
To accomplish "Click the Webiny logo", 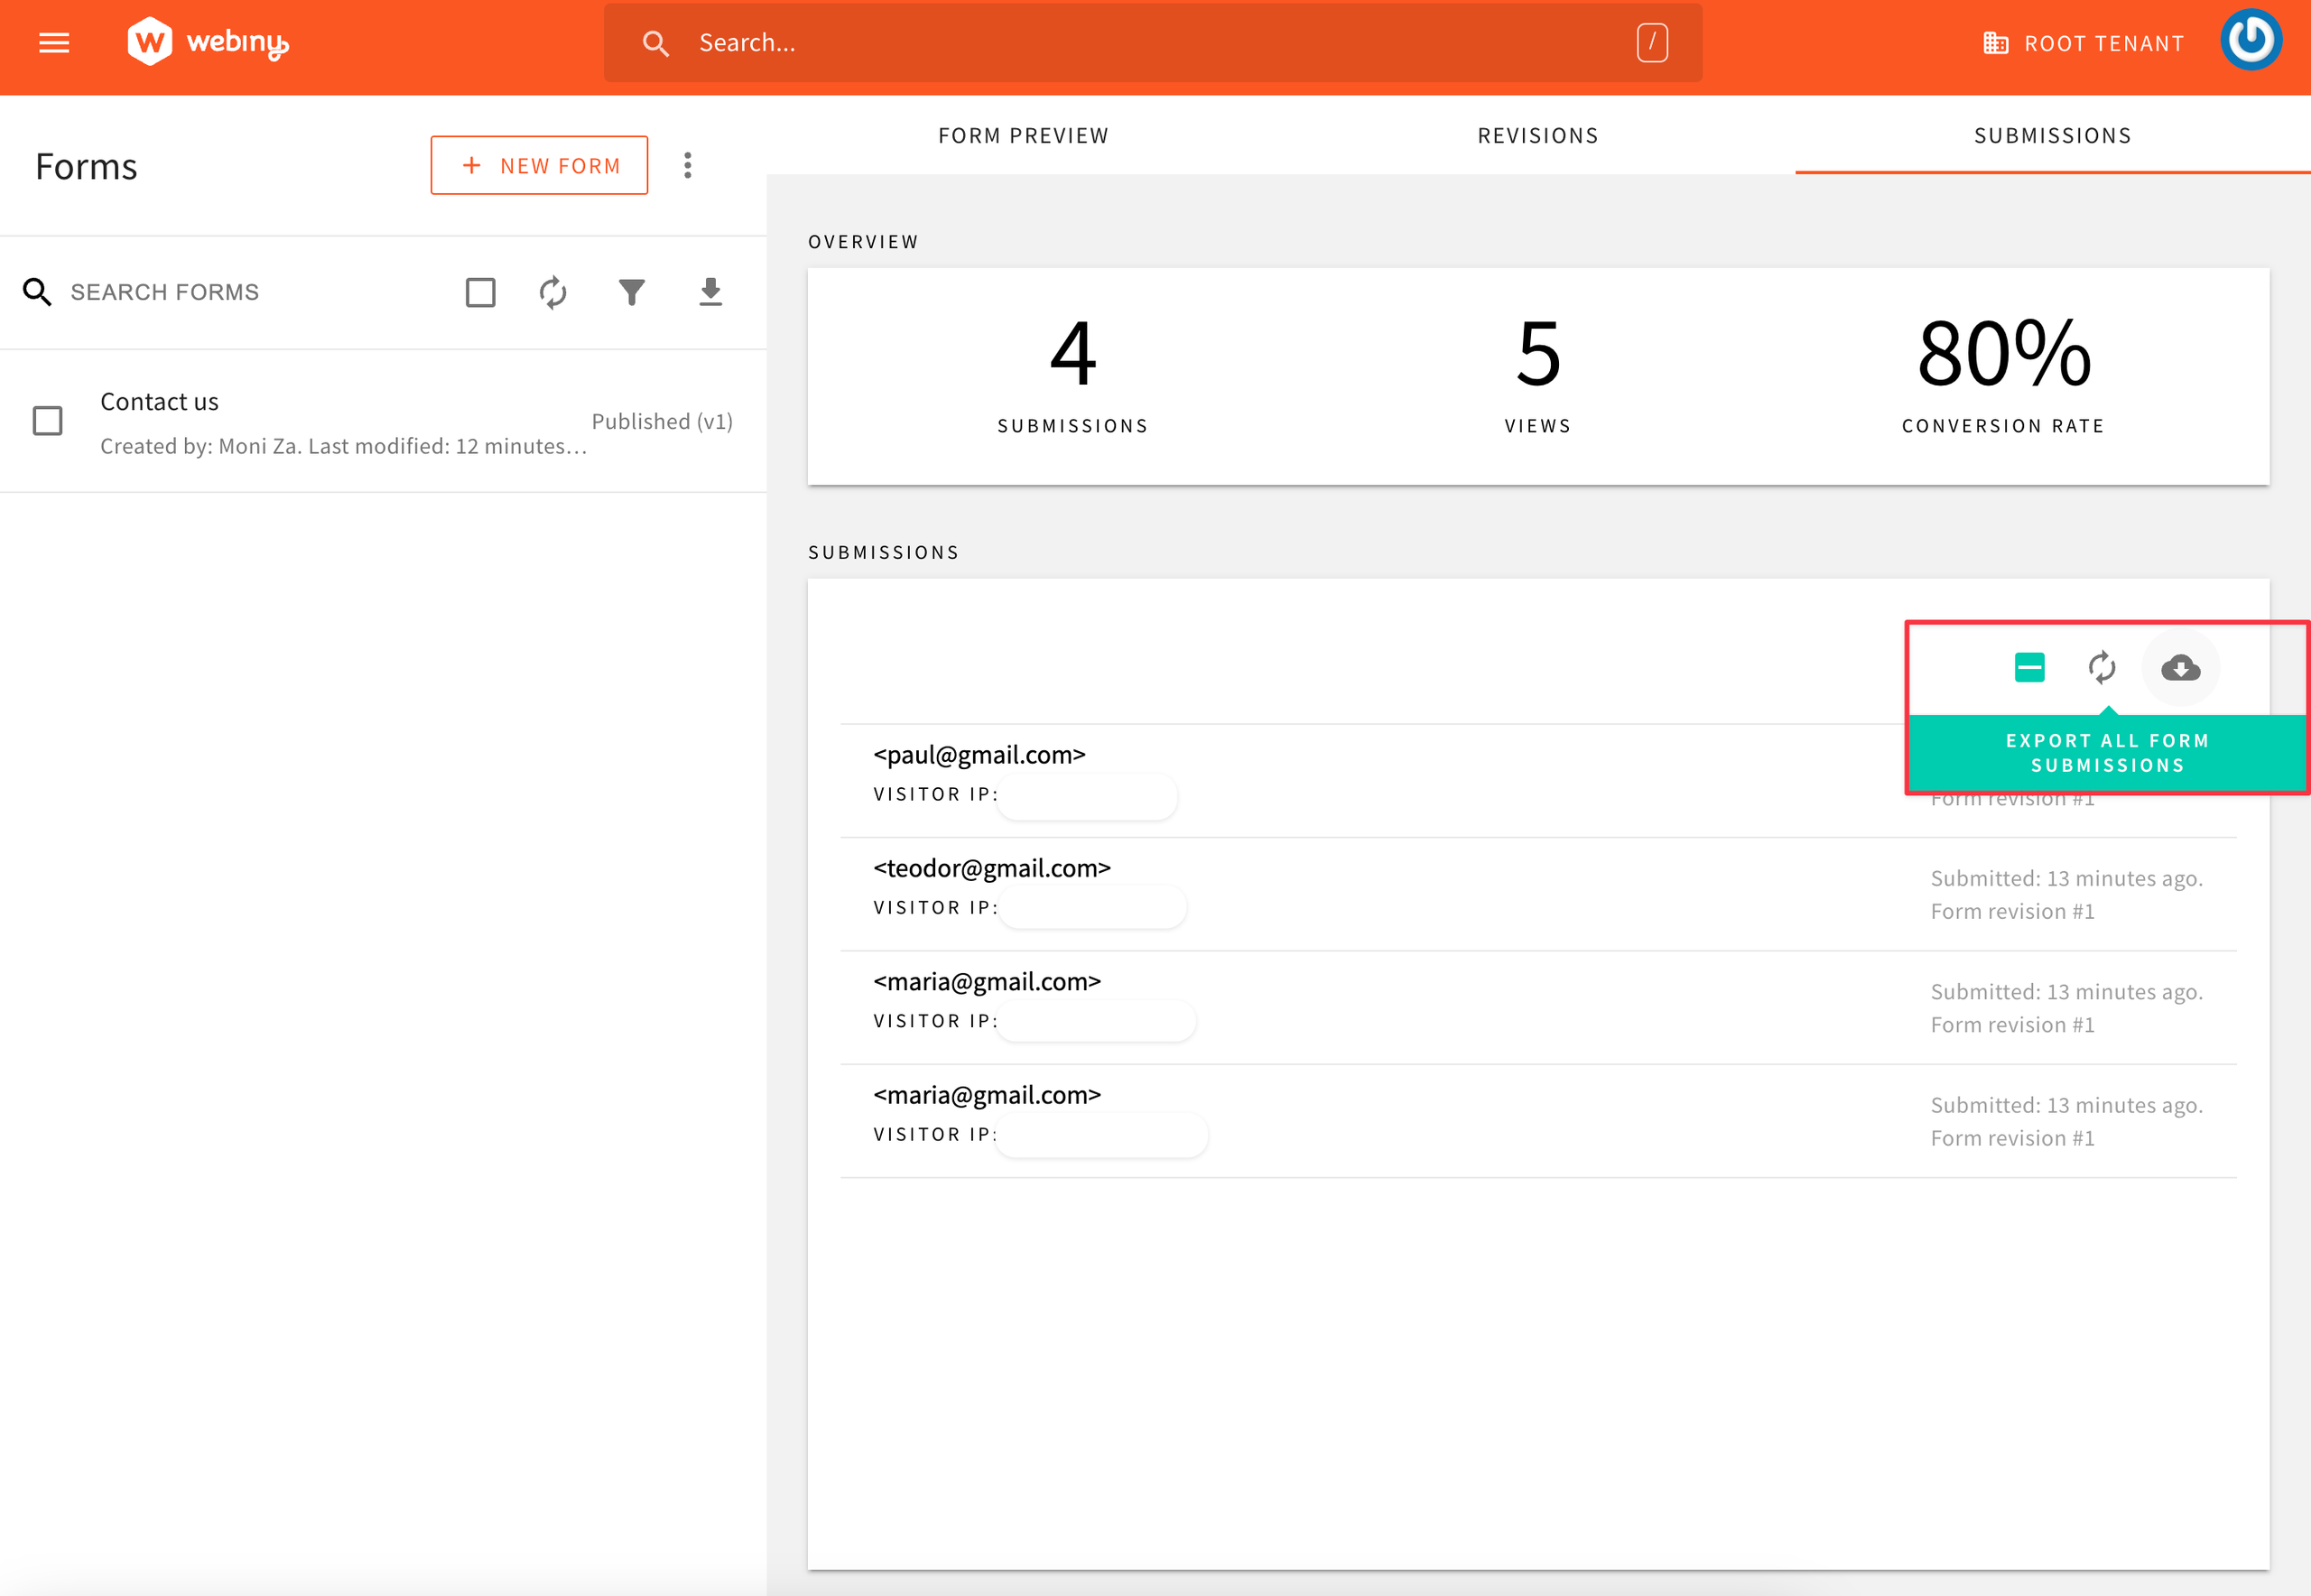I will point(208,42).
